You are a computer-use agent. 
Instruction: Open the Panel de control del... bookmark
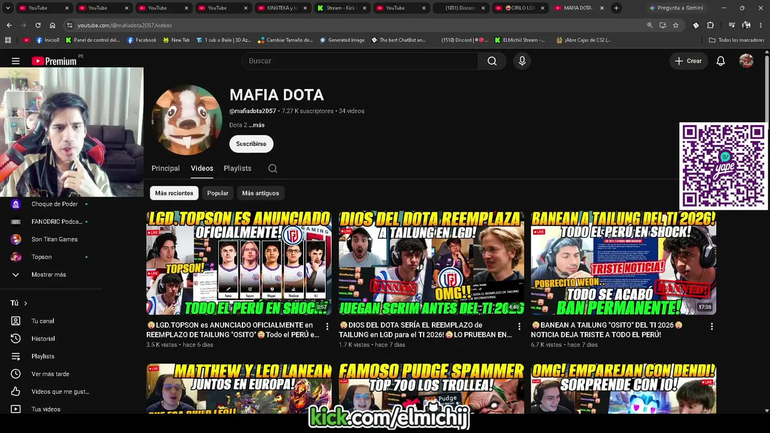(x=93, y=40)
